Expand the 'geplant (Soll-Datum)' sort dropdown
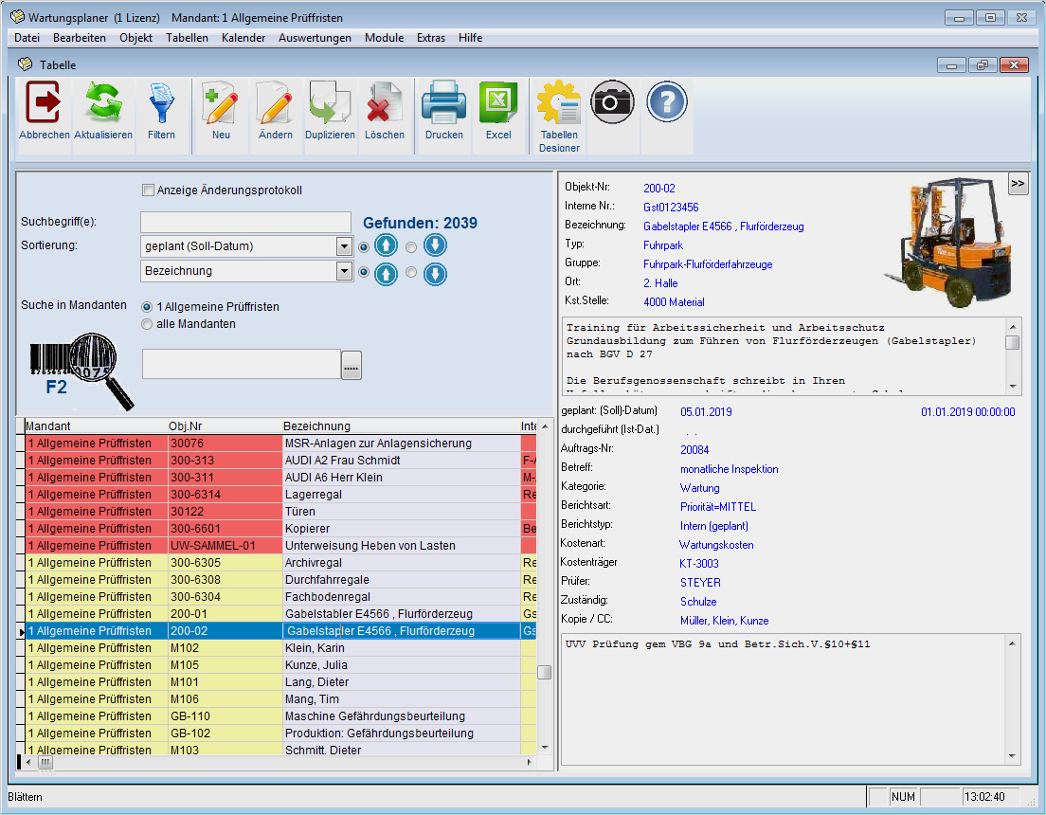Screen dimensions: 1046x815 tap(344, 246)
